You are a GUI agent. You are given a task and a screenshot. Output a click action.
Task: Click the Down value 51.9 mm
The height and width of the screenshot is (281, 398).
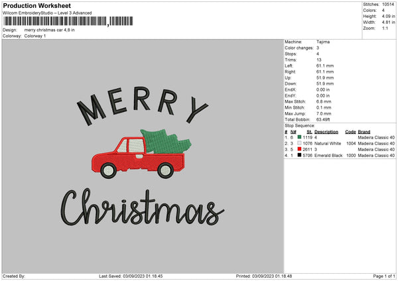click(x=325, y=84)
